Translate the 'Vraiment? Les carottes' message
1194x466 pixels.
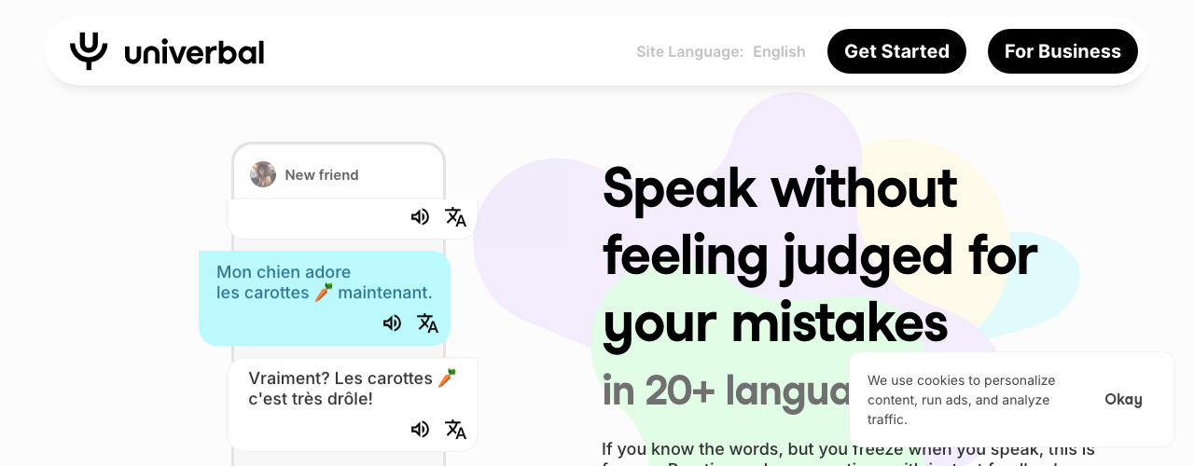tap(455, 430)
